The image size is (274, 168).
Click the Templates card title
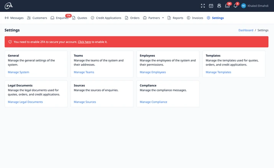[213, 55]
